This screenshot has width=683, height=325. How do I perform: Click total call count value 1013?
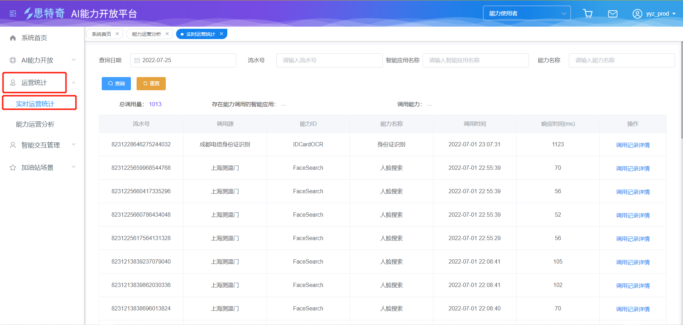click(155, 104)
